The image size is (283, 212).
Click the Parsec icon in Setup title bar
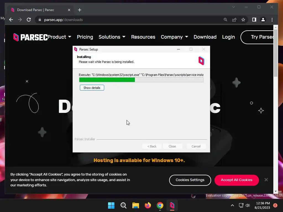point(76,49)
